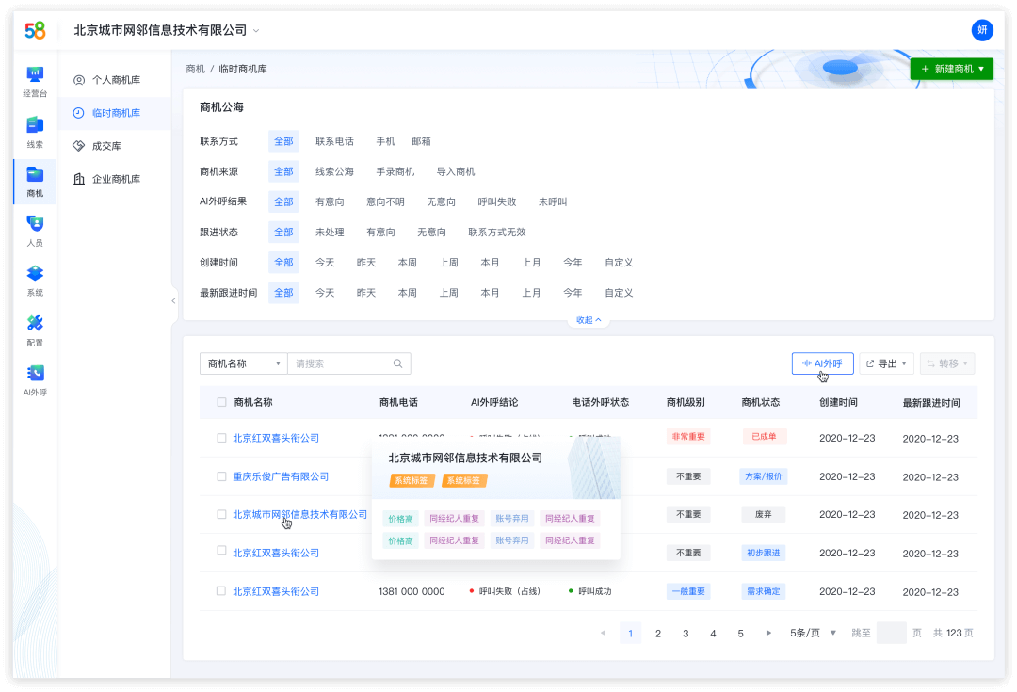
Task: Filter AI外呼结果 by 呼叫失败
Action: [497, 201]
